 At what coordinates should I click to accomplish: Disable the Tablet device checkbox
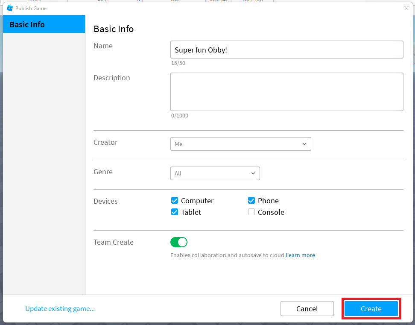coord(175,212)
